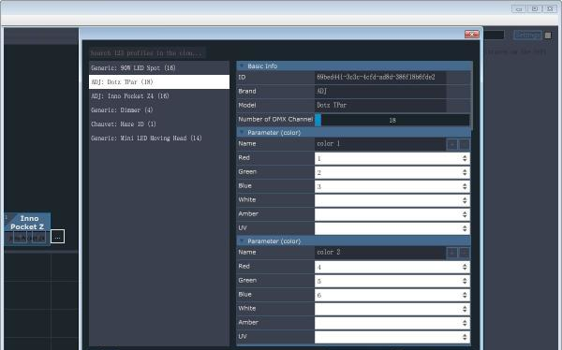Adjust the color 2 UV channel stepper
The width and height of the screenshot is (562, 350).
465,337
